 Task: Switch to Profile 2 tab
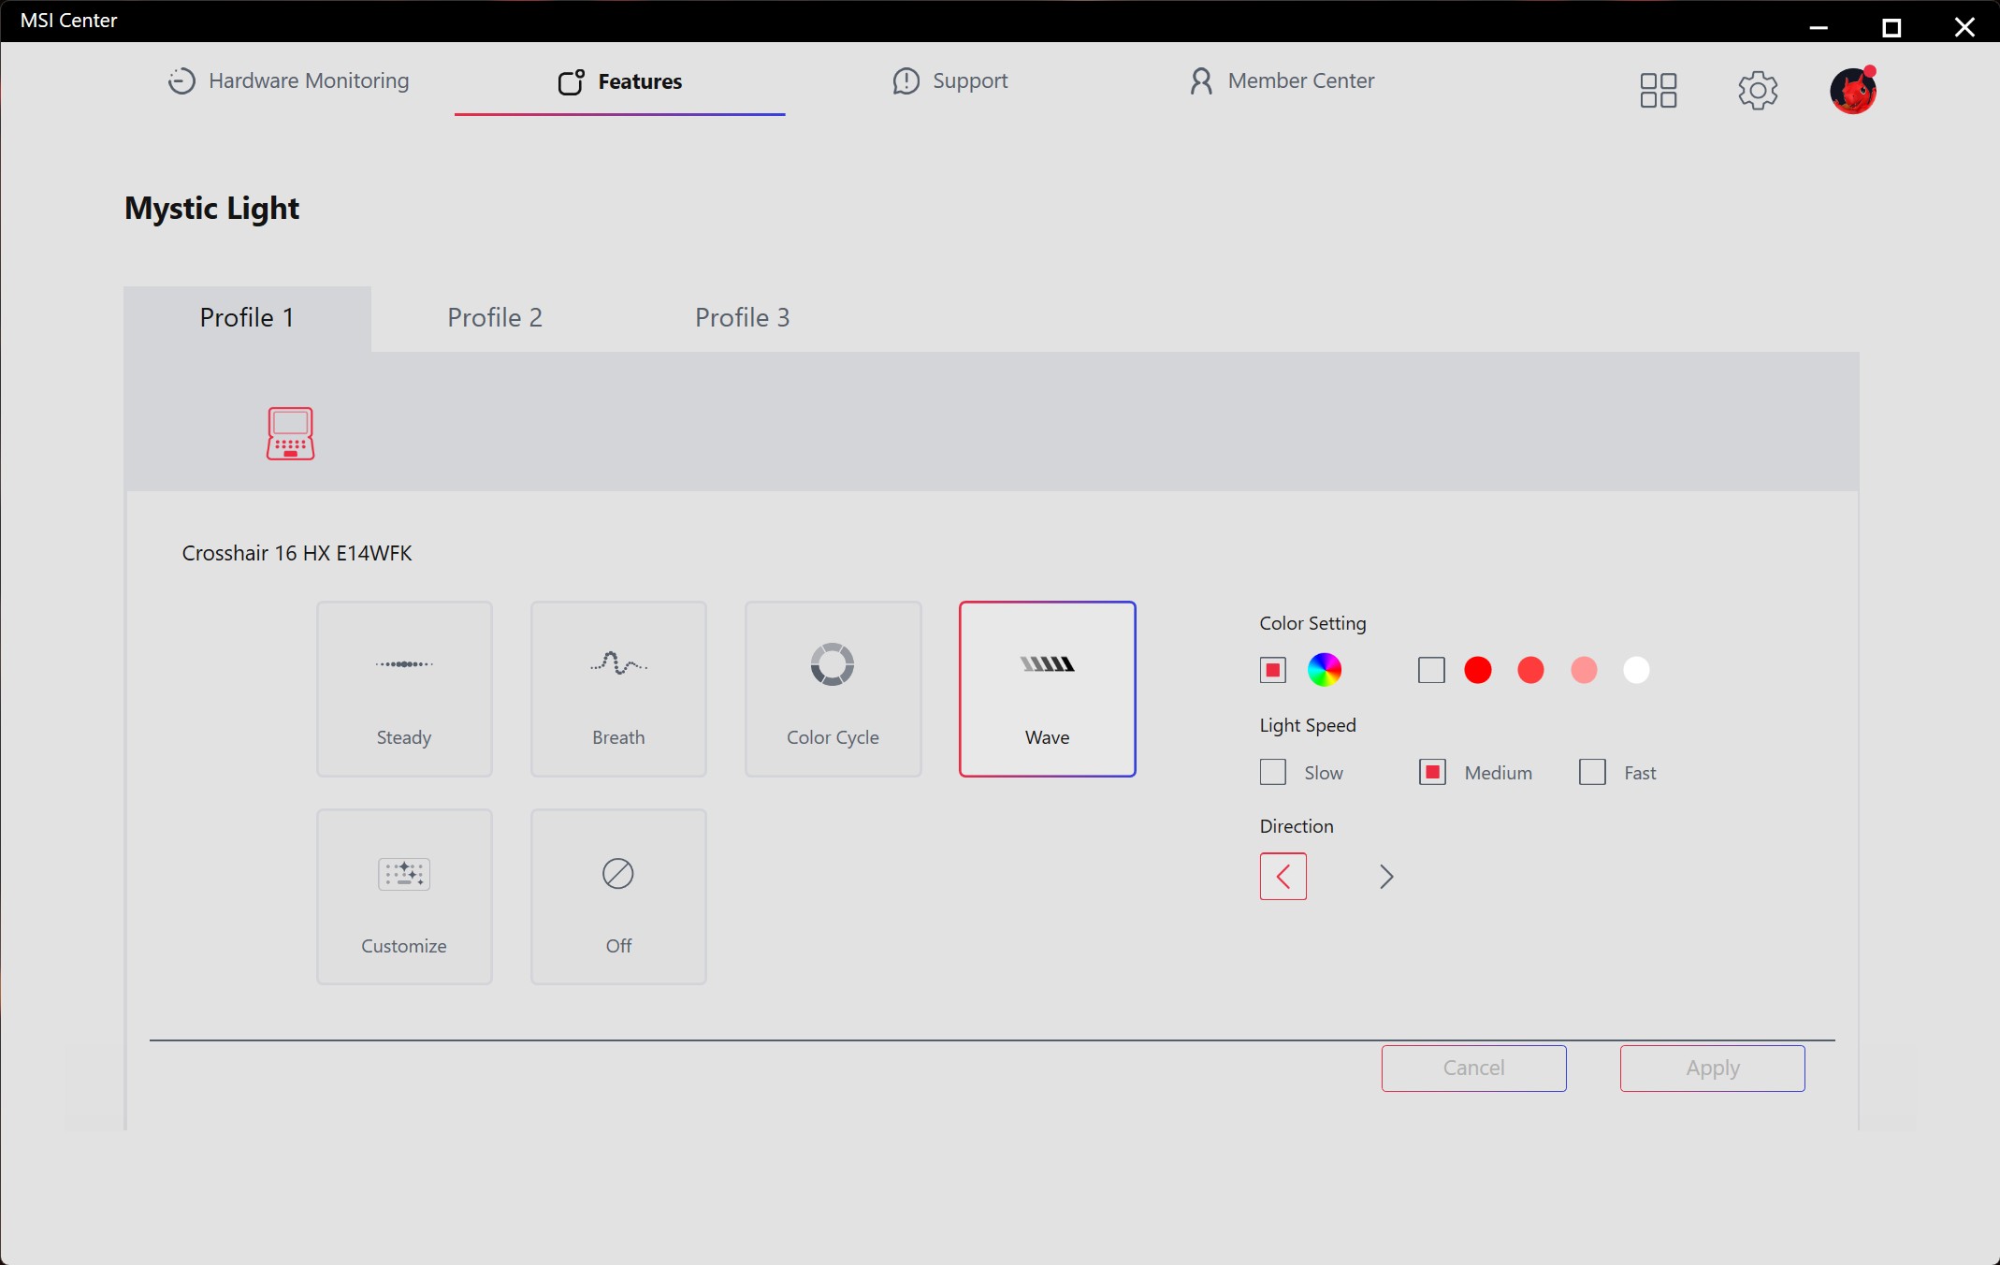point(495,318)
